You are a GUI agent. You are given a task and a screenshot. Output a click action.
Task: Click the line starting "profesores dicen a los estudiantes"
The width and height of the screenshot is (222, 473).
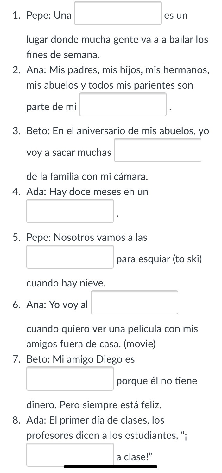click(107, 436)
